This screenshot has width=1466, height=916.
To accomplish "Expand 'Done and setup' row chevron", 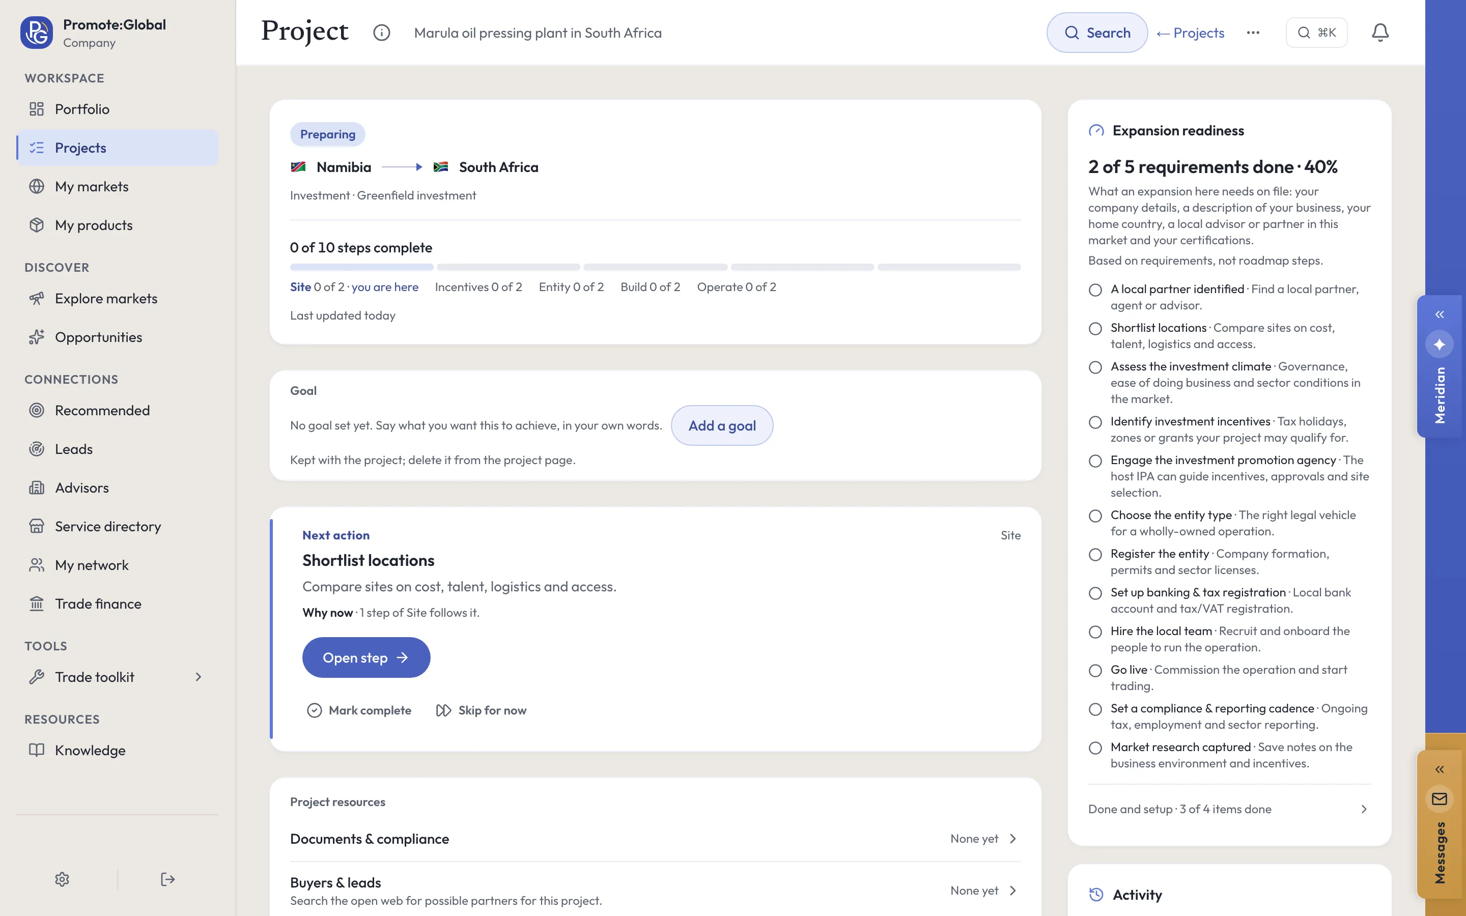I will pyautogui.click(x=1364, y=809).
